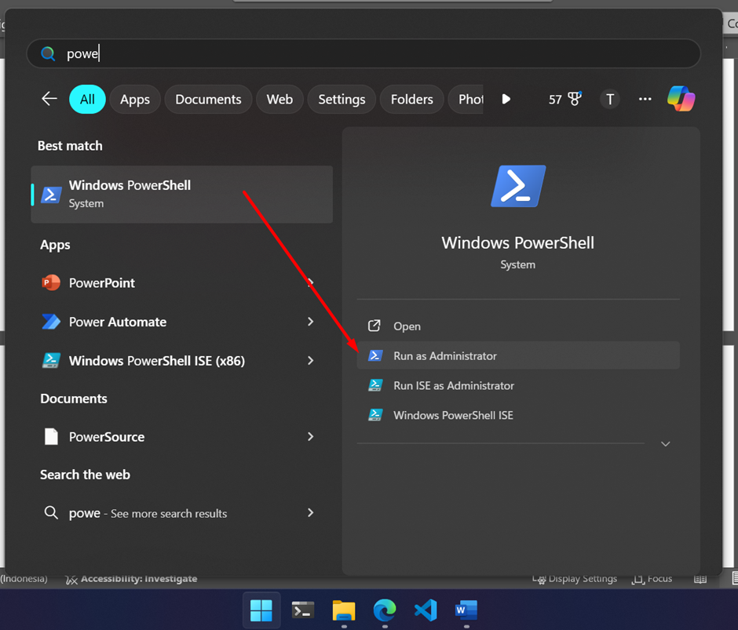Expand more actions with down chevron
The width and height of the screenshot is (738, 630).
pos(666,444)
